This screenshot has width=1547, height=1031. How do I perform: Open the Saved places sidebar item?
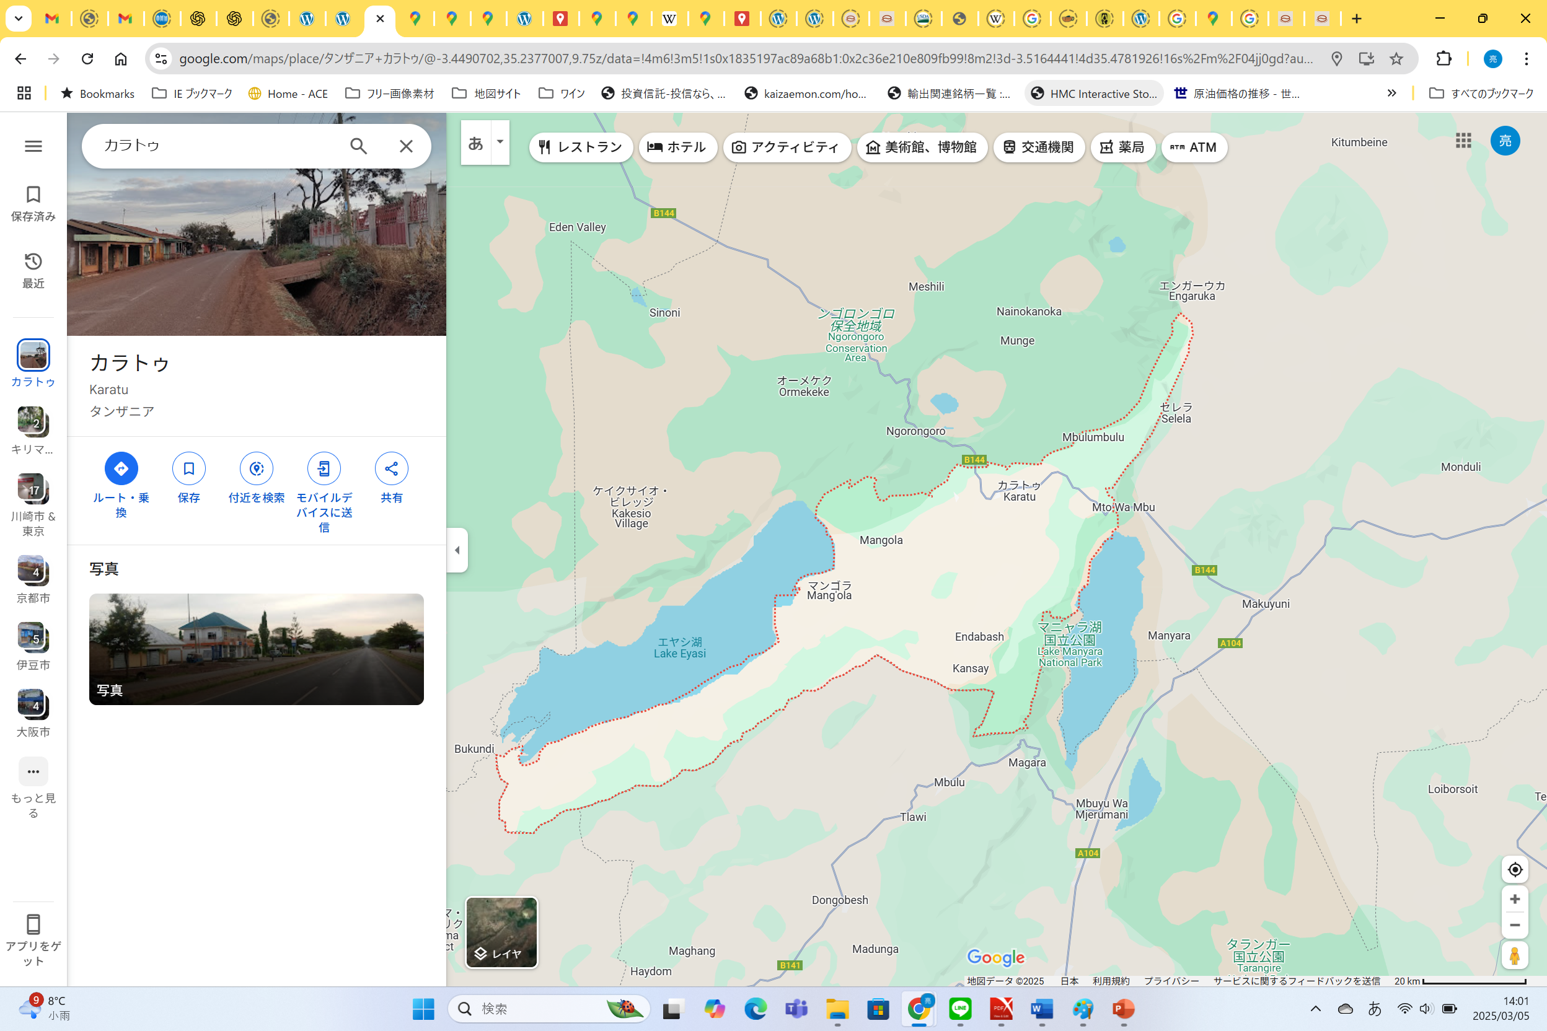click(33, 203)
